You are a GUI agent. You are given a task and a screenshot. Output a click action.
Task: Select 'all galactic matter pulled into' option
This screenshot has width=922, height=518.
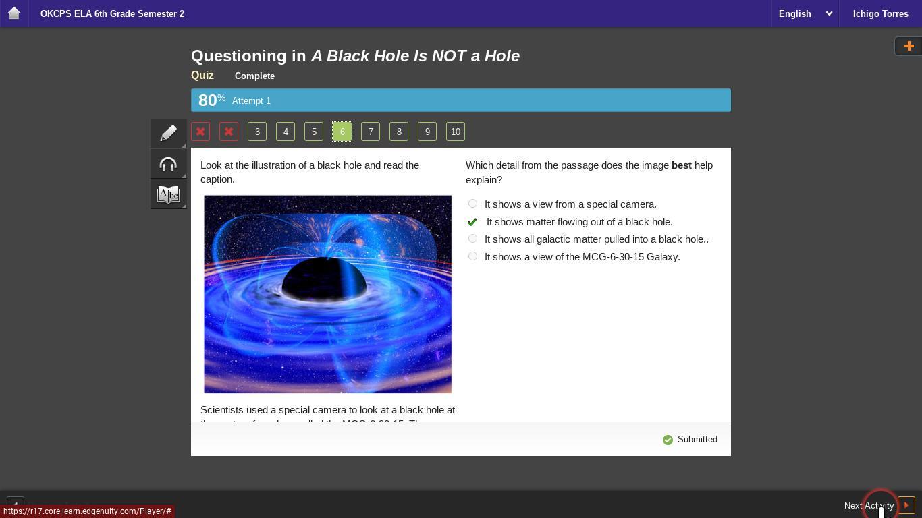472,239
